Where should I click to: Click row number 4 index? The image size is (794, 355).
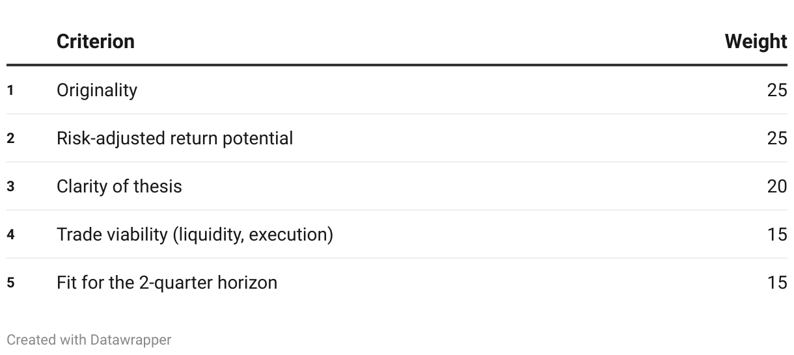point(10,235)
